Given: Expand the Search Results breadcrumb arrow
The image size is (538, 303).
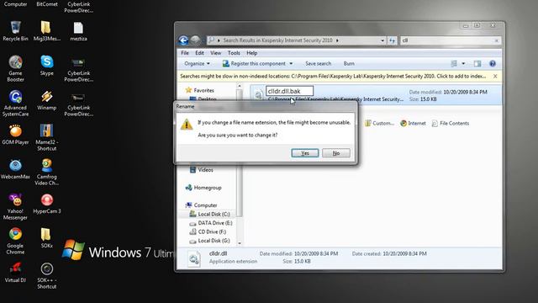Looking at the screenshot, I should tap(337, 40).
